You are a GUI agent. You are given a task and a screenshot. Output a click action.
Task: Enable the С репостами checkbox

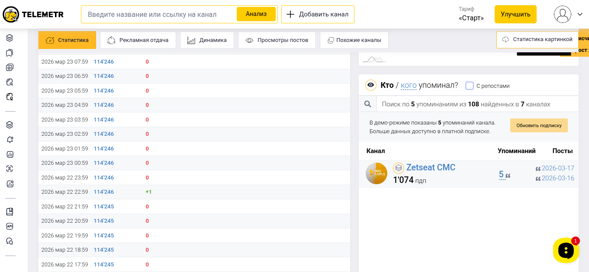470,86
